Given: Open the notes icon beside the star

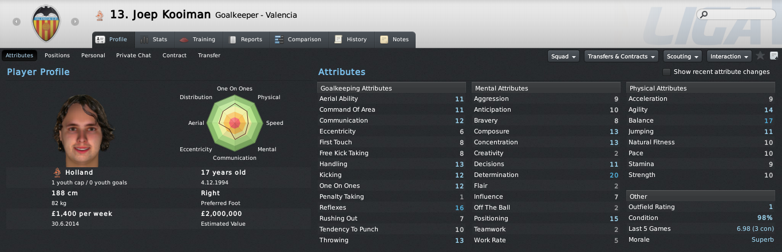Looking at the screenshot, I should coord(774,56).
